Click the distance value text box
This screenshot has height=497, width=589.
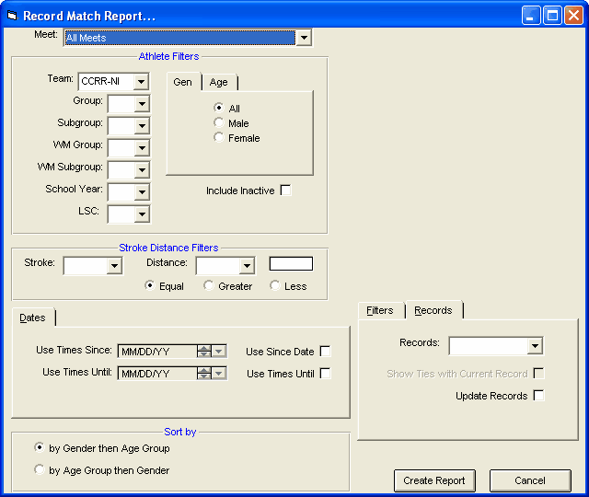(291, 264)
